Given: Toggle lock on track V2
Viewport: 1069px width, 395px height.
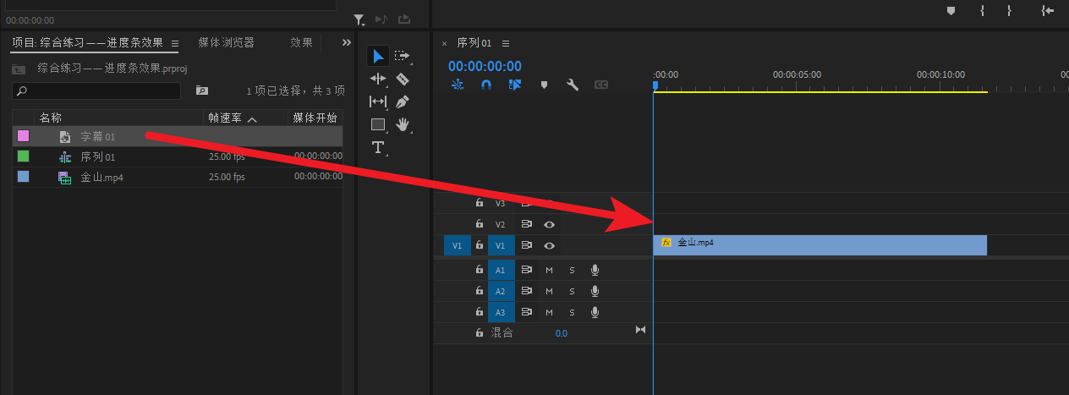Looking at the screenshot, I should click(480, 224).
